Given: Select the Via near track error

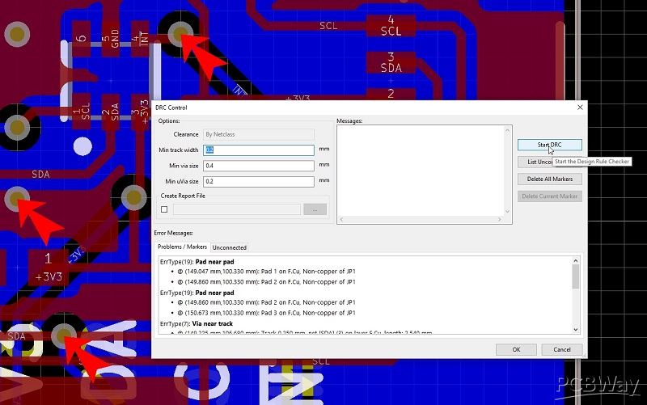Looking at the screenshot, I should click(x=218, y=323).
